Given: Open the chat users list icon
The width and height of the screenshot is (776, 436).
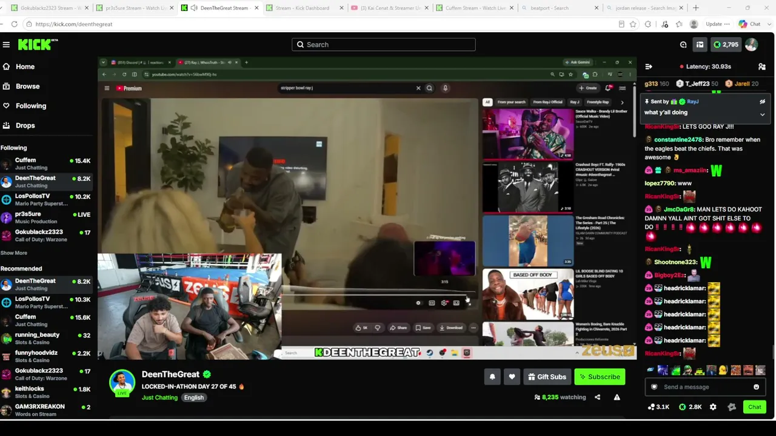Looking at the screenshot, I should pos(762,67).
